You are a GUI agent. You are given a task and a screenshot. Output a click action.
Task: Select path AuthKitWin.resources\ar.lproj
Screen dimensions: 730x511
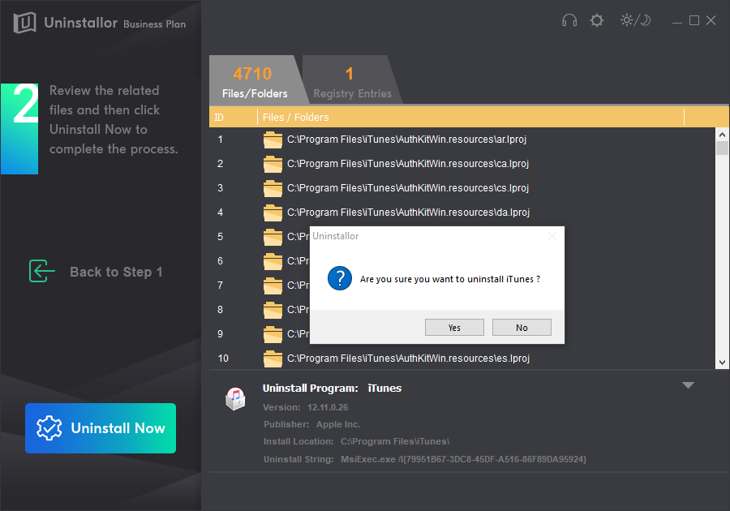click(x=406, y=140)
